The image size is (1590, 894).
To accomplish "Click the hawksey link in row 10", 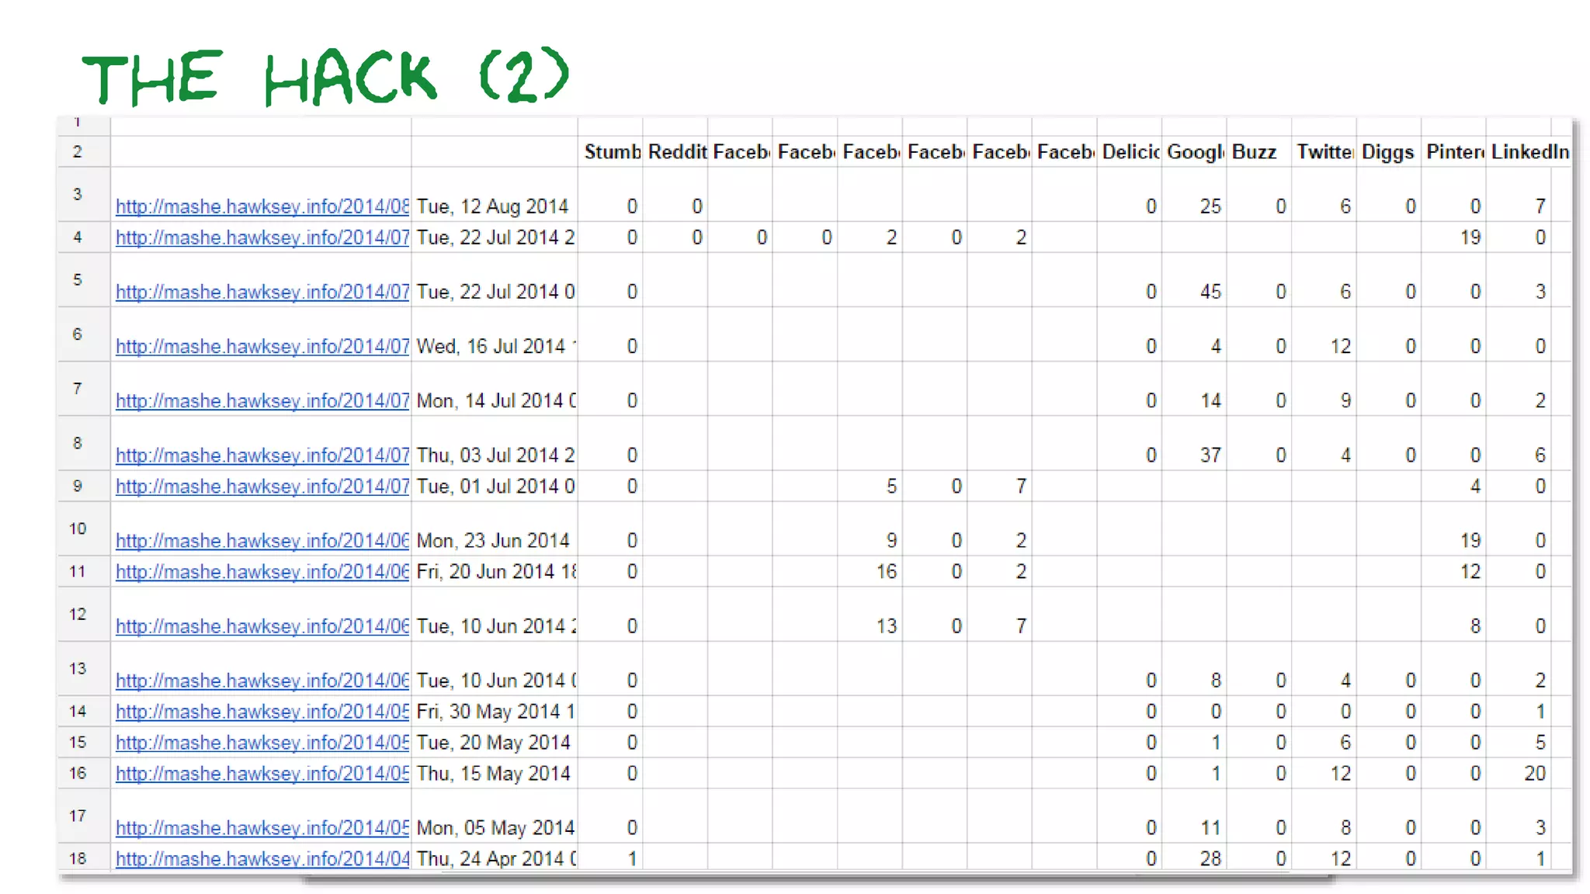I will 262,541.
